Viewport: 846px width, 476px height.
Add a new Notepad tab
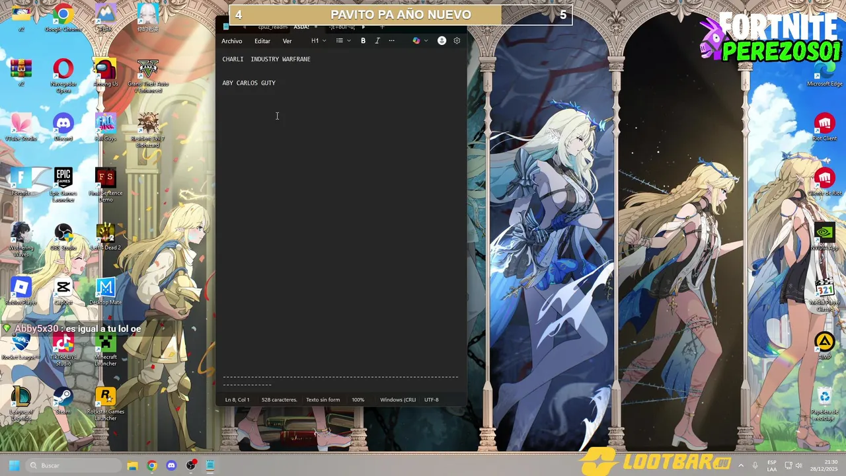pyautogui.click(x=382, y=27)
